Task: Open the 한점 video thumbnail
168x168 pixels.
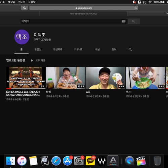Action: [x=66, y=78]
